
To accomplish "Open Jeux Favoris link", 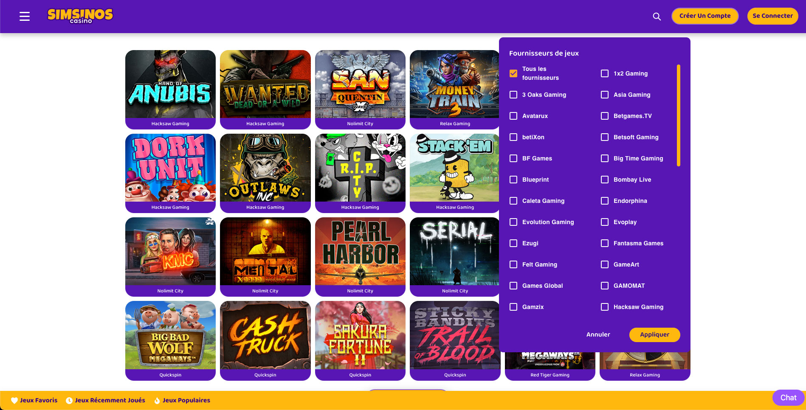I will 39,400.
